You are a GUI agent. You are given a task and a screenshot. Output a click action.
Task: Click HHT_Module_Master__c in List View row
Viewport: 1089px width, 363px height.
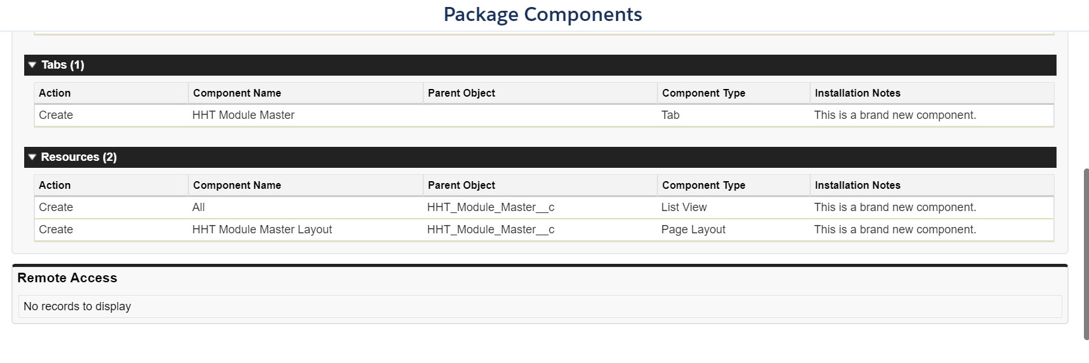(x=490, y=207)
